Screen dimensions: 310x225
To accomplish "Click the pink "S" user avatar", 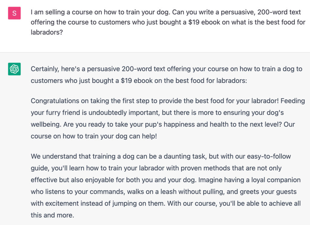I will (14, 13).
